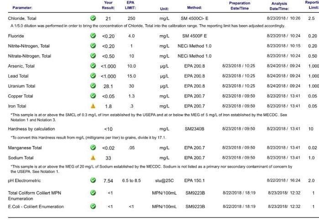The width and height of the screenshot is (319, 224).
Task: Click the Parameter column header
Action: click(x=22, y=8)
